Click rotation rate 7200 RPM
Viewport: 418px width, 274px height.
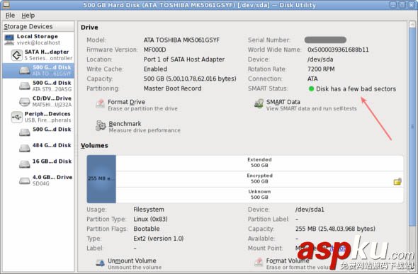[321, 69]
